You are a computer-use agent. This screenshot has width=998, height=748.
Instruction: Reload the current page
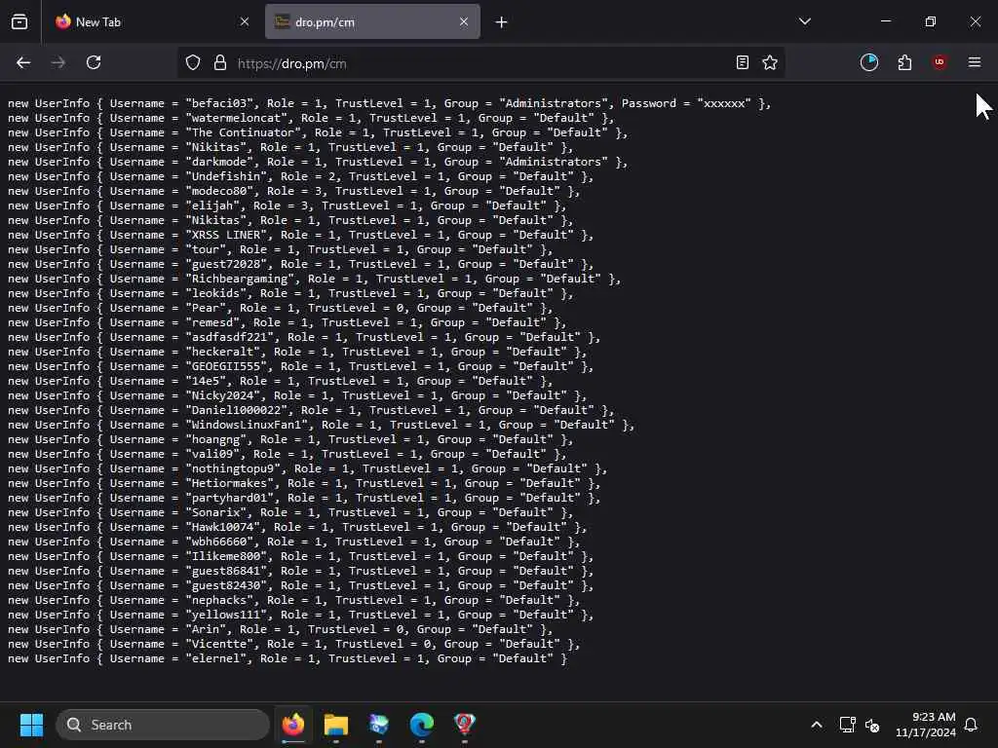(x=94, y=62)
